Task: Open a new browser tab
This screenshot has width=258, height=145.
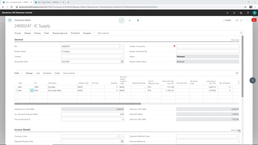Action: coord(69,2)
